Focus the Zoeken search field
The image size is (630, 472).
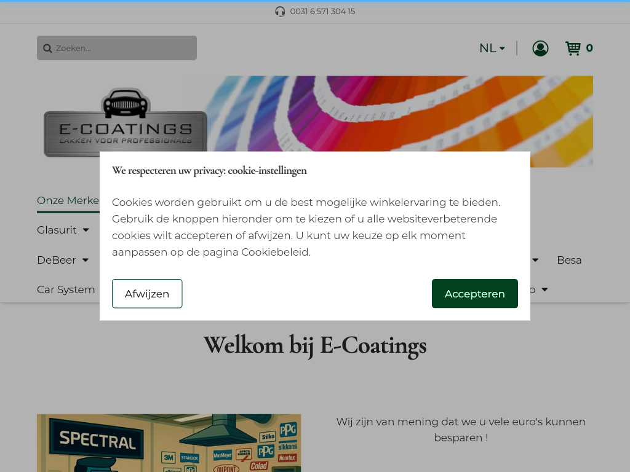tap(123, 48)
